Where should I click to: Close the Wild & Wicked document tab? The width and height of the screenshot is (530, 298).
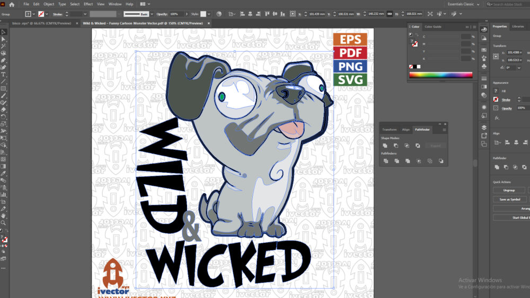point(208,23)
